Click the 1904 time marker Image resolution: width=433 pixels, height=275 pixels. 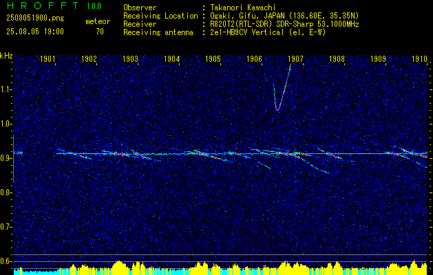[172, 58]
